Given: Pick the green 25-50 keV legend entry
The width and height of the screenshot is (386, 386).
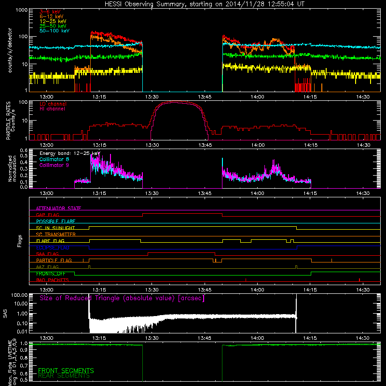Looking at the screenshot, I should (x=53, y=26).
